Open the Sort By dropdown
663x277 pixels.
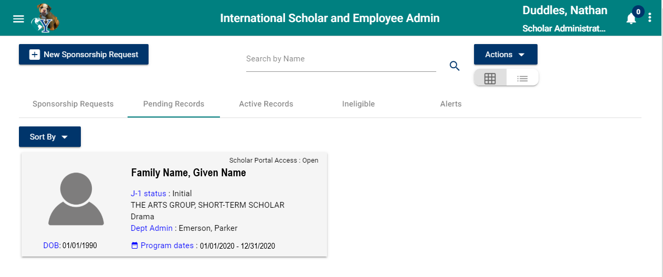tap(49, 137)
